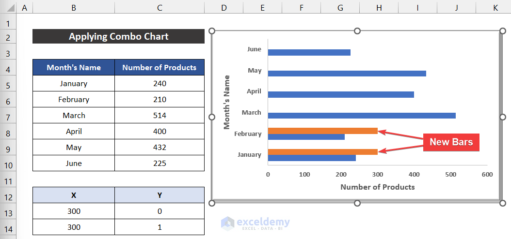511x239 pixels.
Task: Select the X header cell
Action: [x=74, y=195]
